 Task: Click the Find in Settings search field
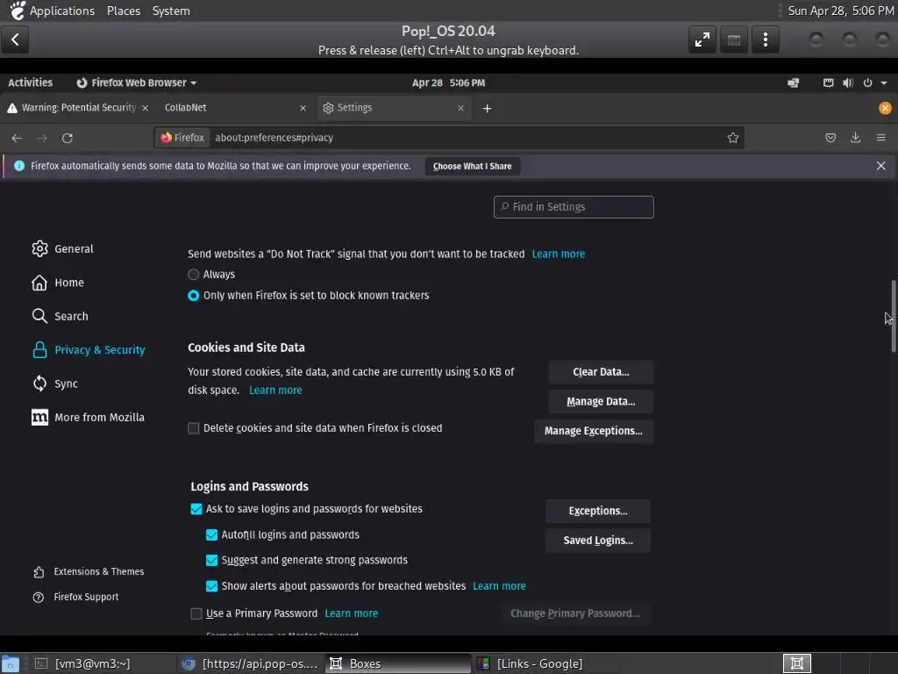click(574, 207)
